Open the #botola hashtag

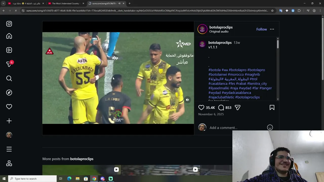click(x=214, y=70)
